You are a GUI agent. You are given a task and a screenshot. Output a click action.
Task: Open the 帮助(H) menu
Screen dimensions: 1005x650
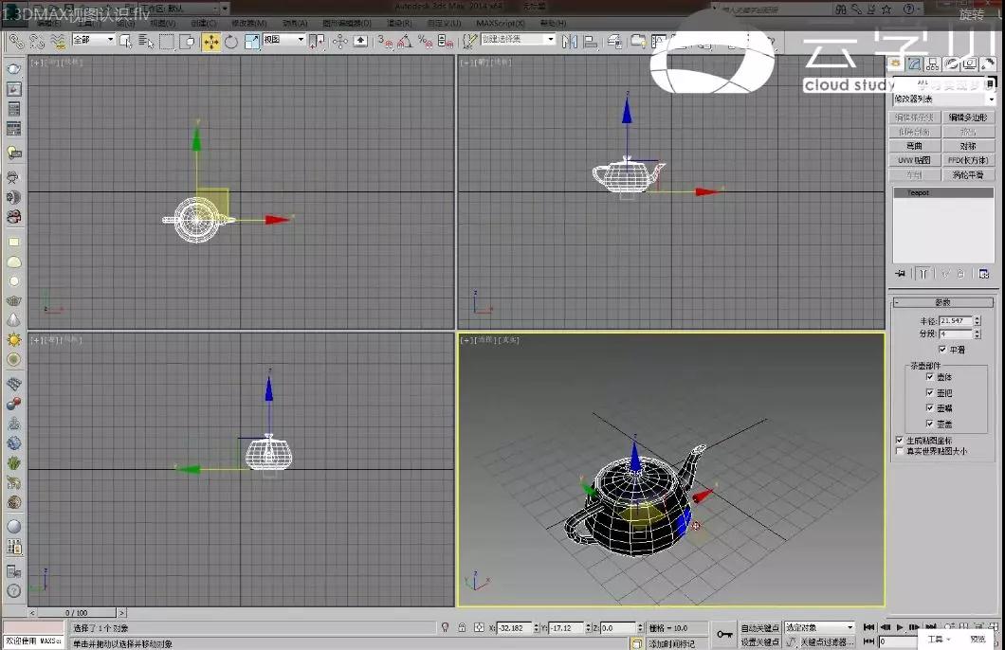pos(553,23)
